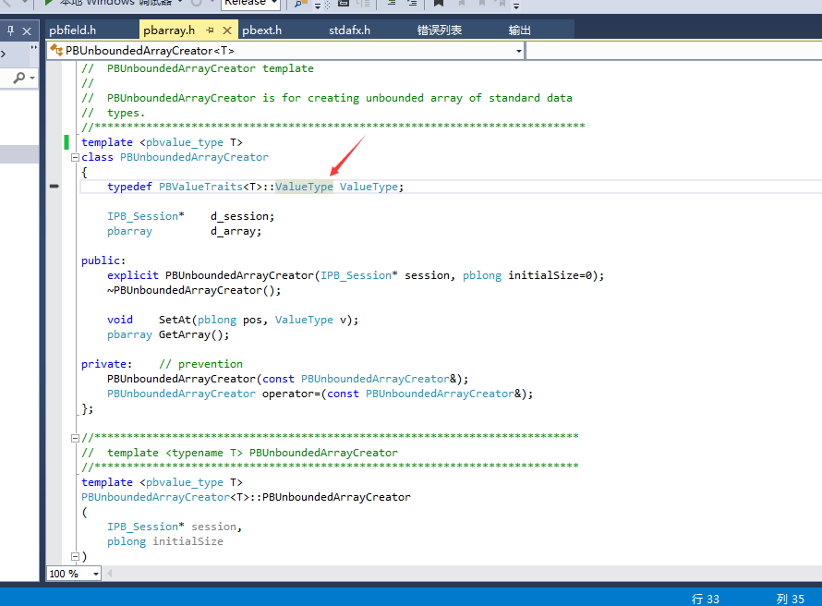Click the SetAt method name
The height and width of the screenshot is (606, 822).
tap(175, 320)
